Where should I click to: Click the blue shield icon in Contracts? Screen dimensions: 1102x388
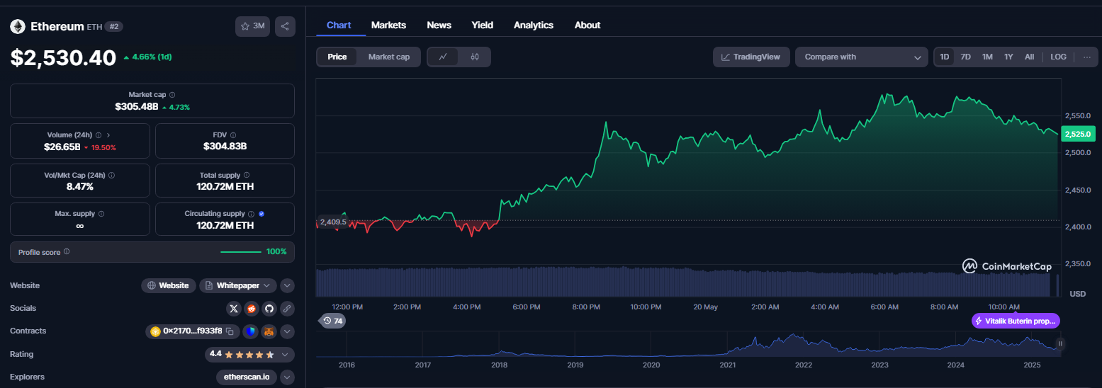tap(251, 331)
